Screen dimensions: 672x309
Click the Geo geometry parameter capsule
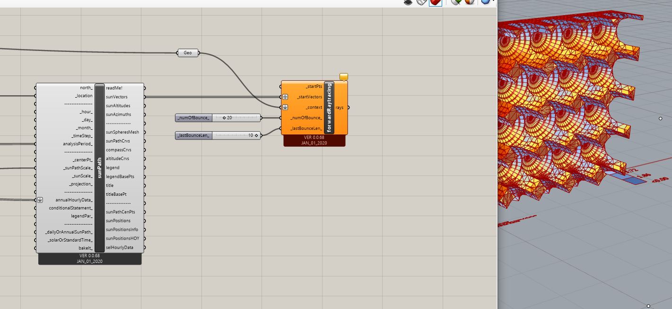[187, 53]
